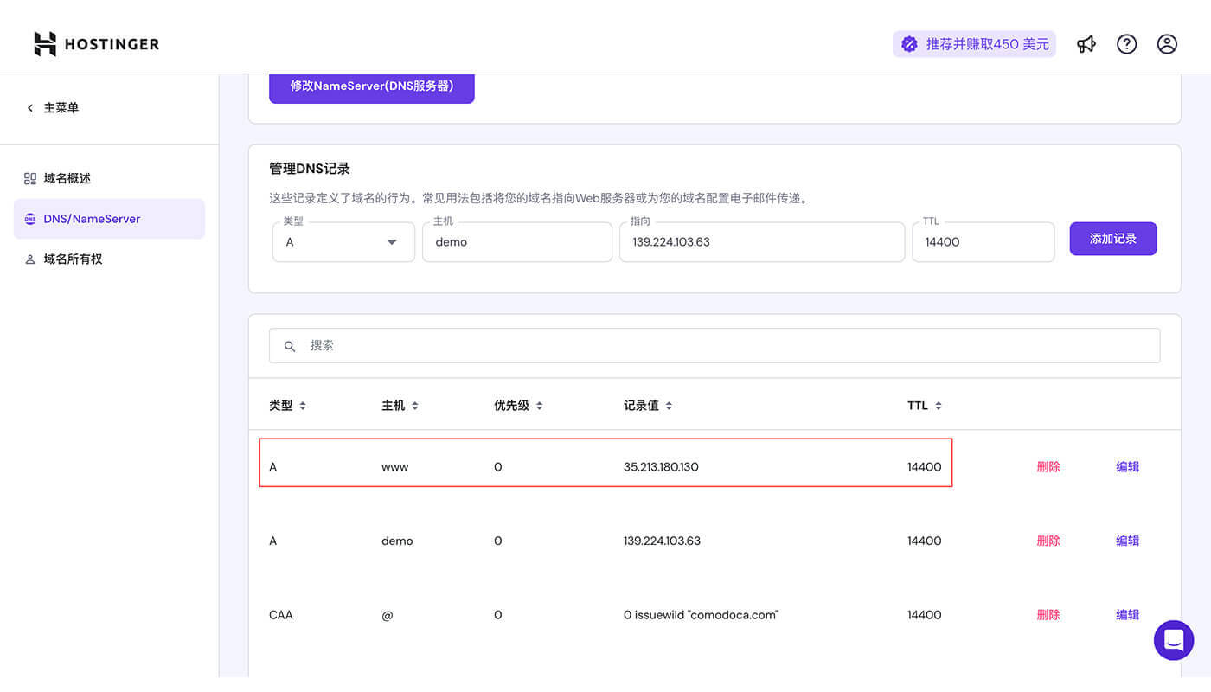Click the 修改NameServer(DNS服务器) button
The image size is (1211, 692).
click(372, 86)
